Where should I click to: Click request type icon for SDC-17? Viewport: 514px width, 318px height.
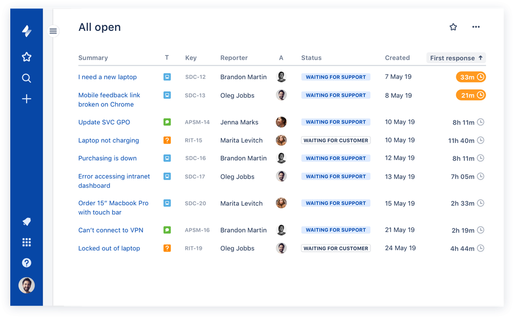[167, 176]
